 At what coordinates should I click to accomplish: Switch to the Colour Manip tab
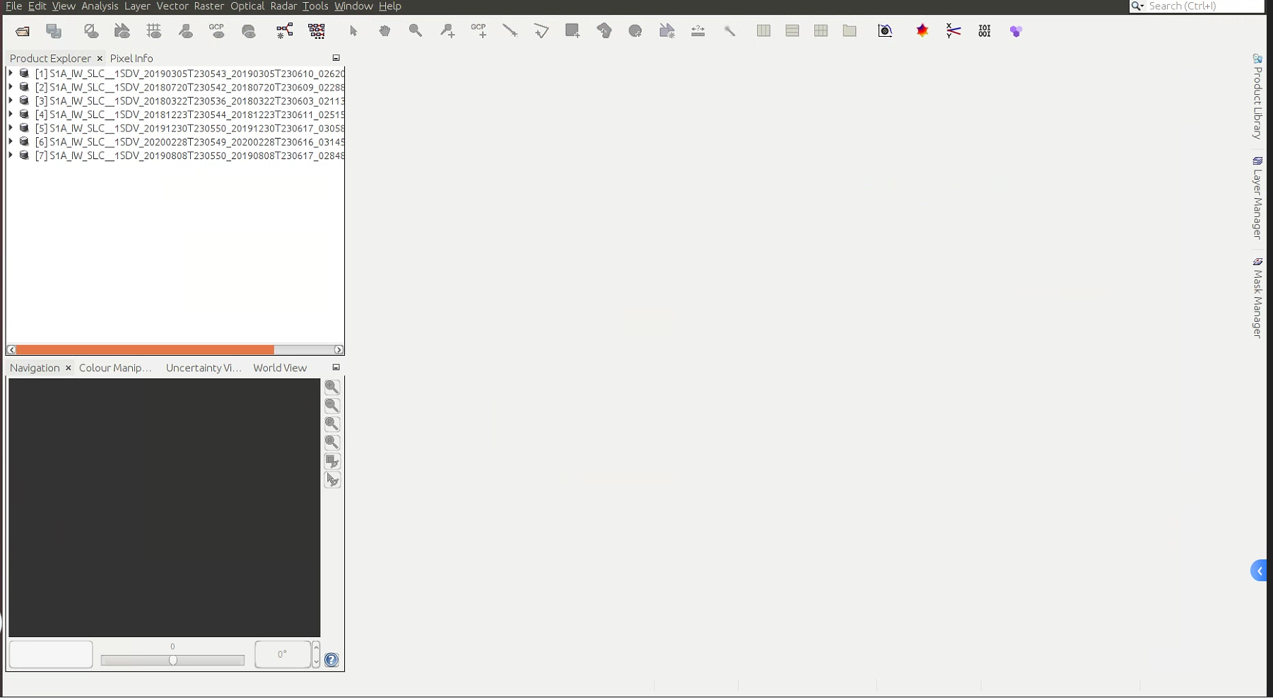(115, 368)
